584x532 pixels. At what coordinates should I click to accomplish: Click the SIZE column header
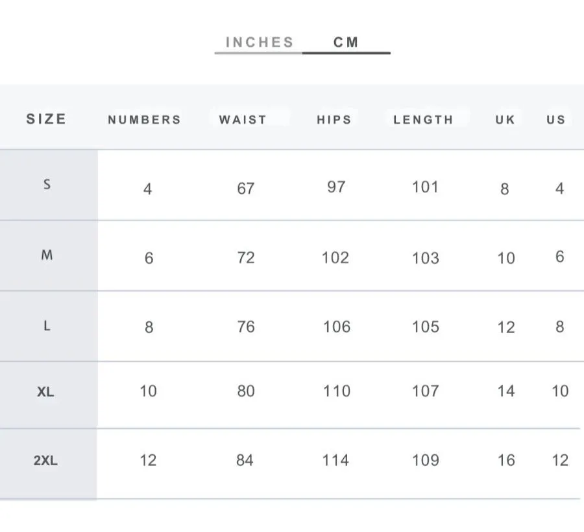(47, 119)
